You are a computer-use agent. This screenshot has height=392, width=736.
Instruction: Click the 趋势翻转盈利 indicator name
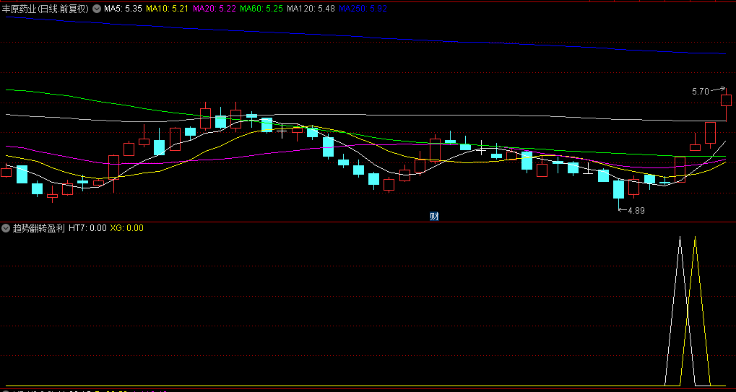tap(38, 228)
